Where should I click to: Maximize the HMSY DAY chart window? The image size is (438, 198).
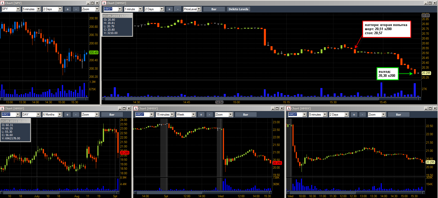click(x=124, y=108)
